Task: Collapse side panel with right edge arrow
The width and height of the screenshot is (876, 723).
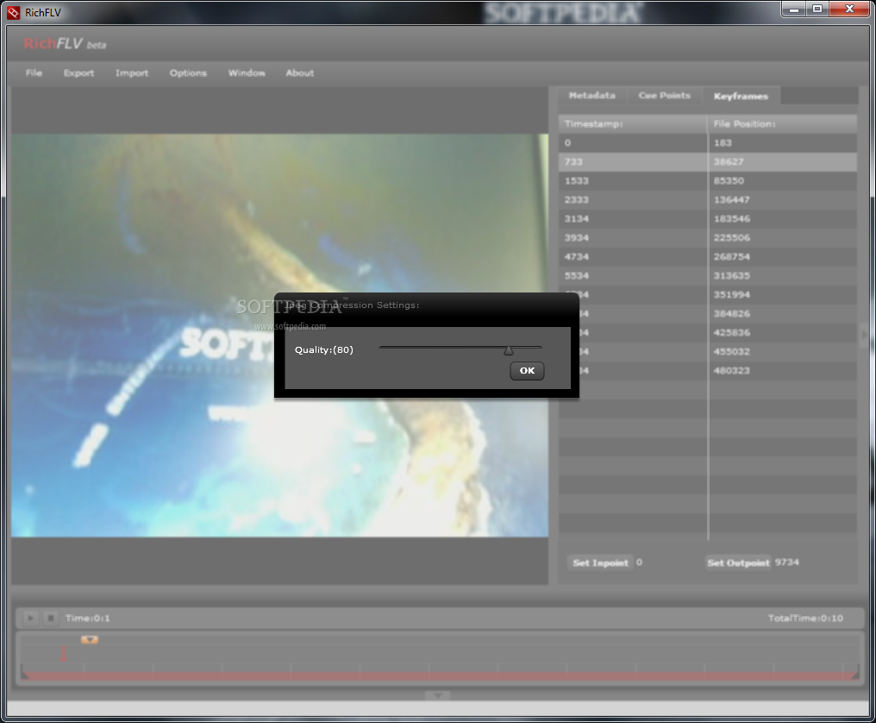Action: [x=864, y=335]
